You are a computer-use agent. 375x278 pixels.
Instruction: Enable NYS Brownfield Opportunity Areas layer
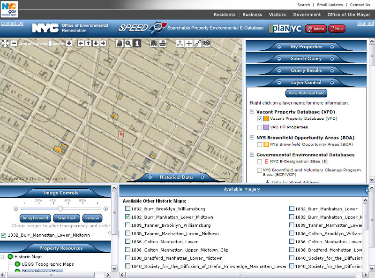(x=260, y=145)
